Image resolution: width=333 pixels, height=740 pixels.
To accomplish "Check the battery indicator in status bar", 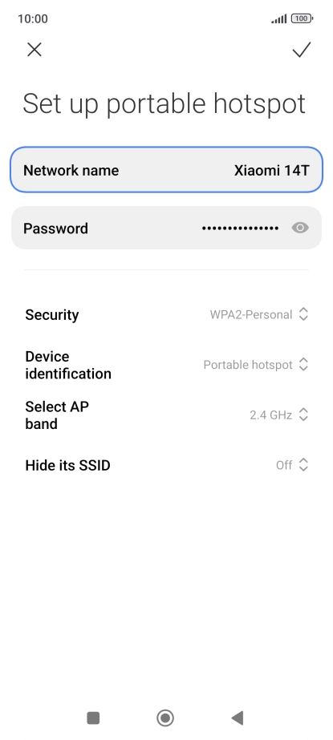I will click(x=302, y=19).
